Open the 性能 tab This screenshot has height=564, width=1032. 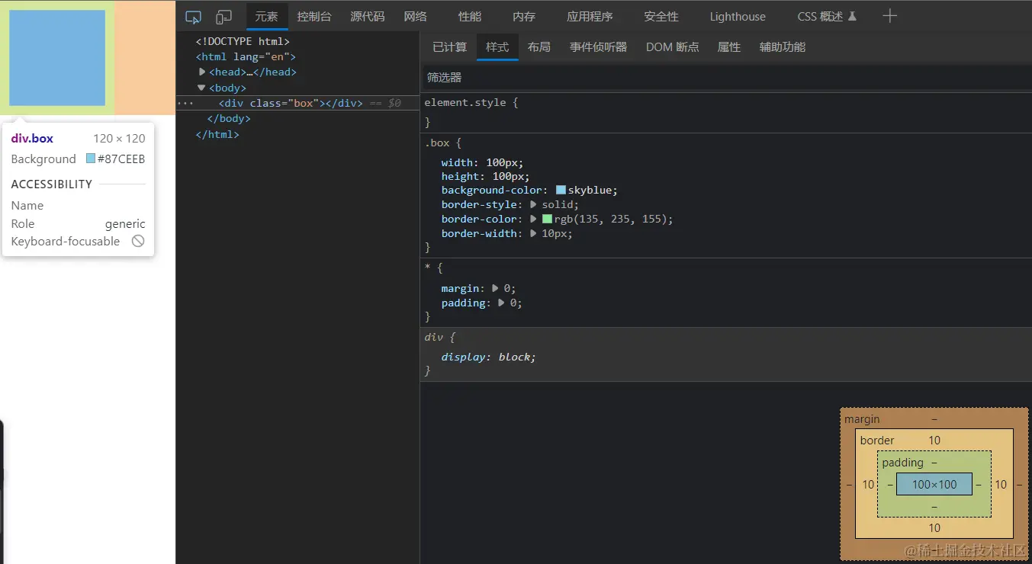[470, 17]
